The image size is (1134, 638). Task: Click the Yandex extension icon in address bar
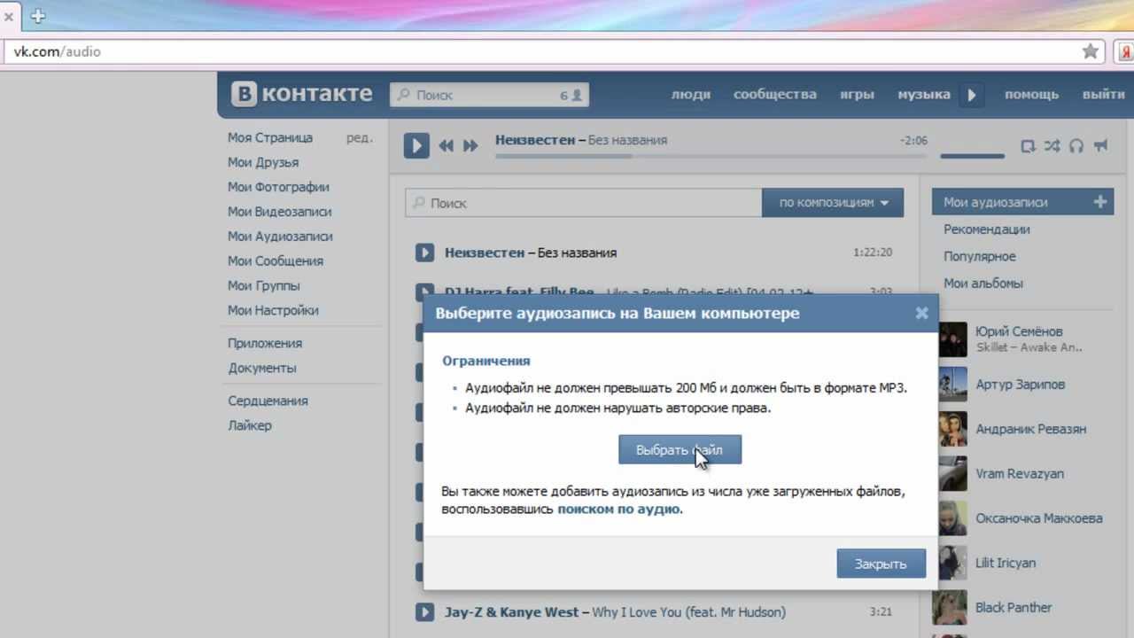coord(1125,51)
